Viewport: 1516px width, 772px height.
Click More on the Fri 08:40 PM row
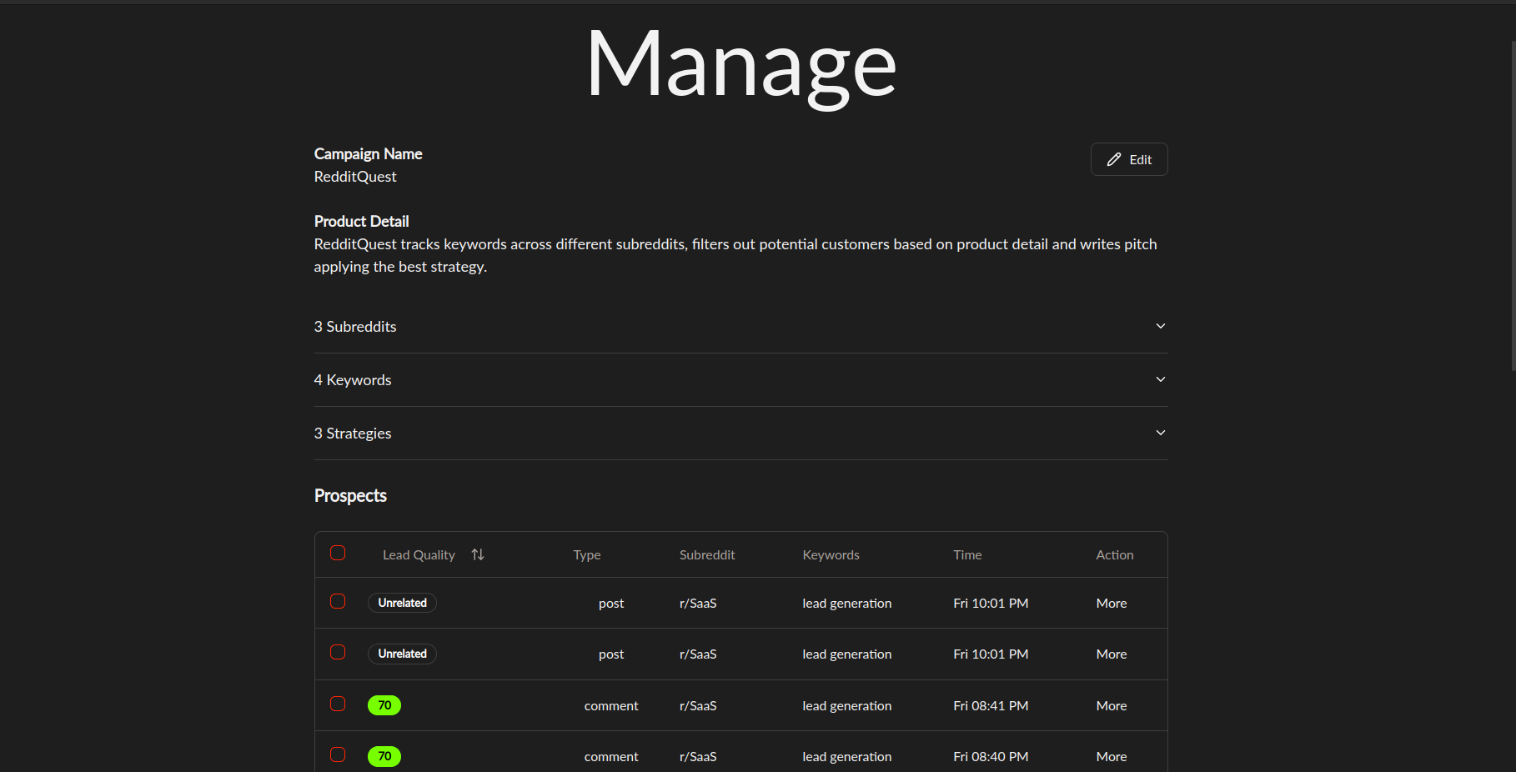tap(1111, 756)
